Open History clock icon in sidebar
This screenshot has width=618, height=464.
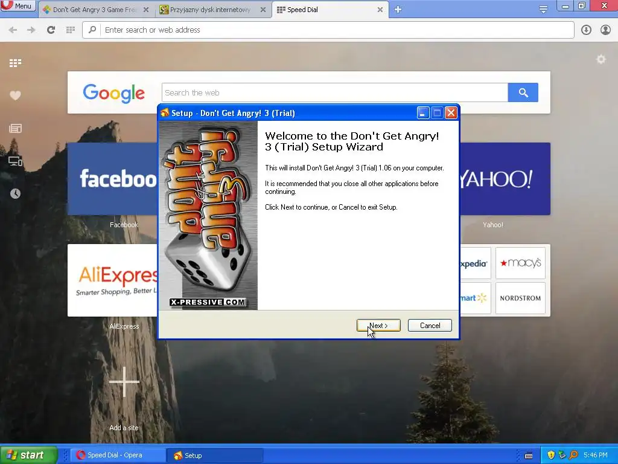(15, 194)
